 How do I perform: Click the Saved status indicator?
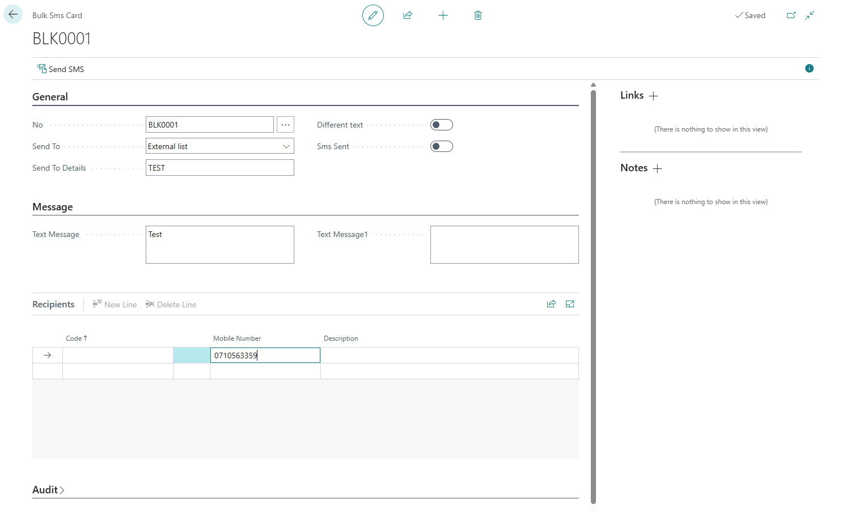tap(750, 15)
